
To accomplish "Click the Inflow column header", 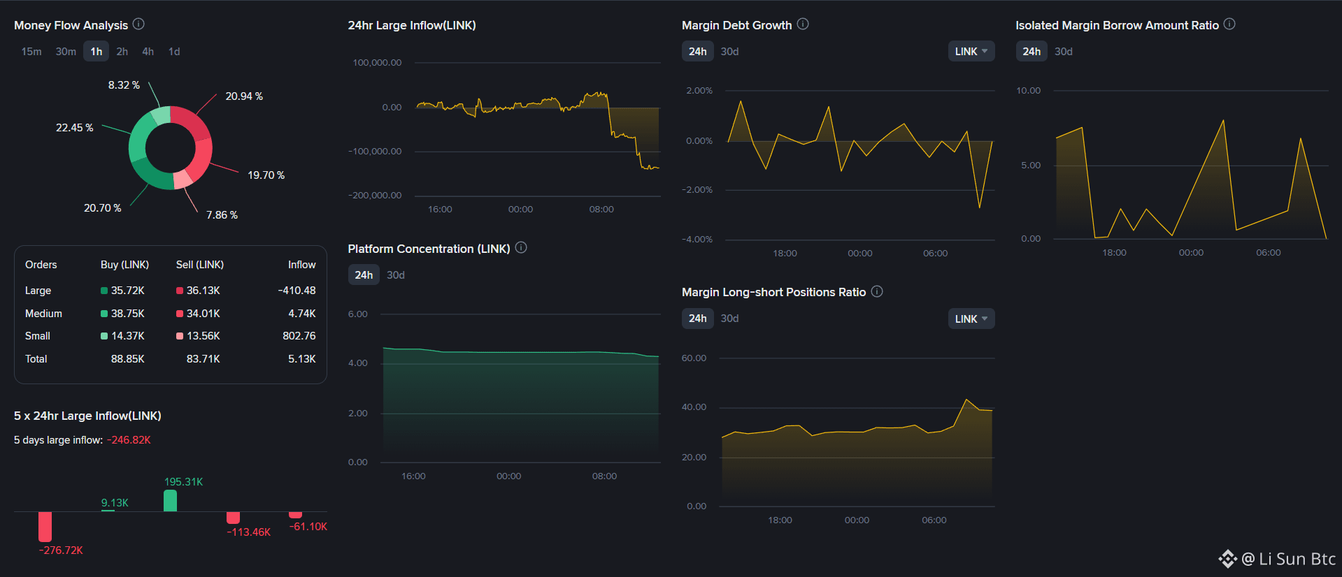I will tap(302, 265).
